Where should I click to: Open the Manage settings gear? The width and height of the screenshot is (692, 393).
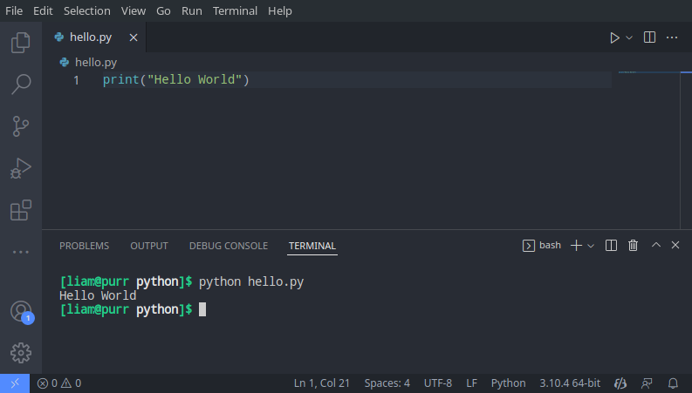[20, 353]
